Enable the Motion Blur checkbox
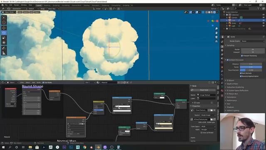Screen dimensions: 266x150 228,94
